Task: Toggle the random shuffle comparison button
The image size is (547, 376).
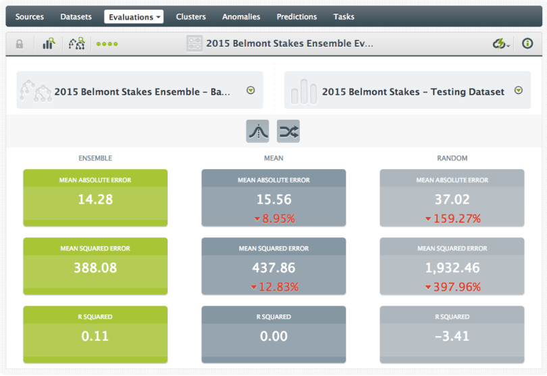Action: click(x=288, y=131)
